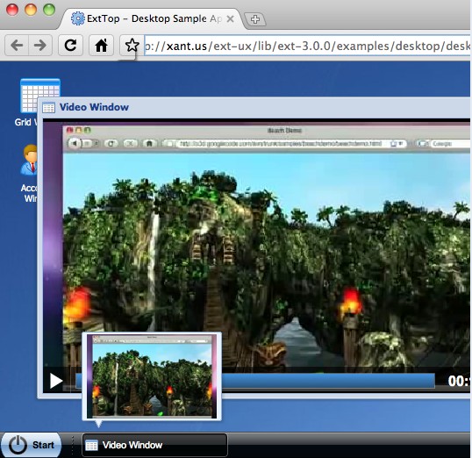Close the ExtTop browser tab

230,19
